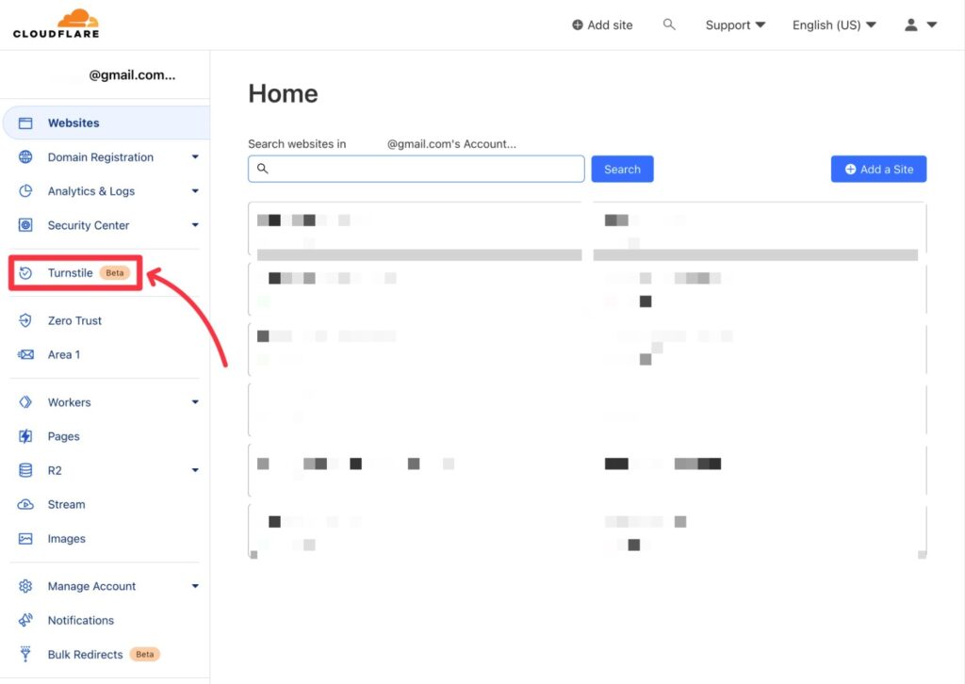Open the top navigation search magnifier
The width and height of the screenshot is (965, 684).
(x=669, y=24)
